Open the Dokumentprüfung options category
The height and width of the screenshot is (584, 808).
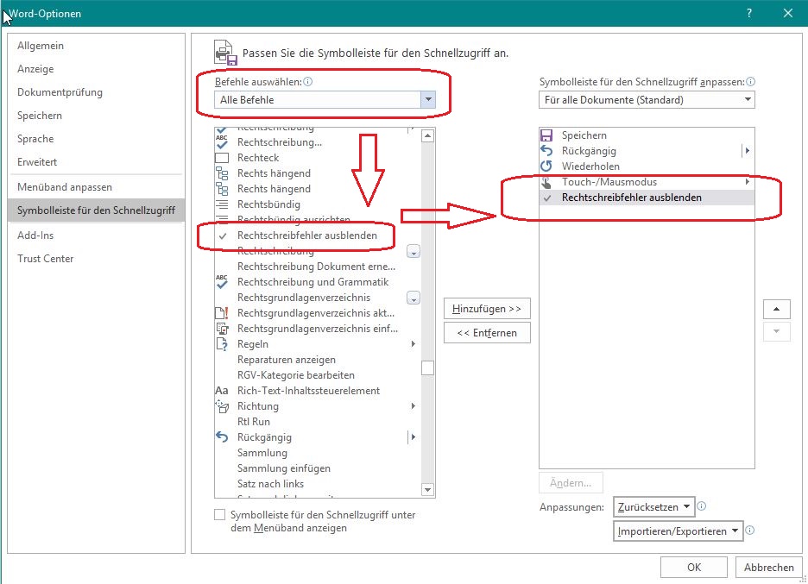[60, 92]
